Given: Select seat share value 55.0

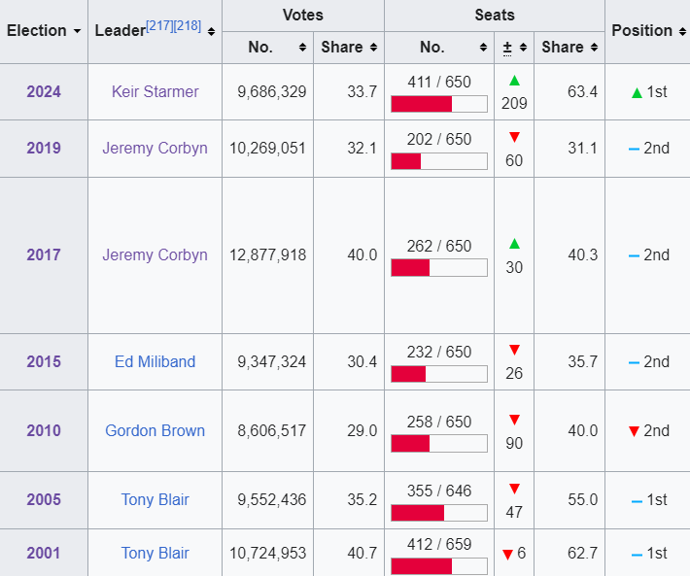Looking at the screenshot, I should (583, 500).
